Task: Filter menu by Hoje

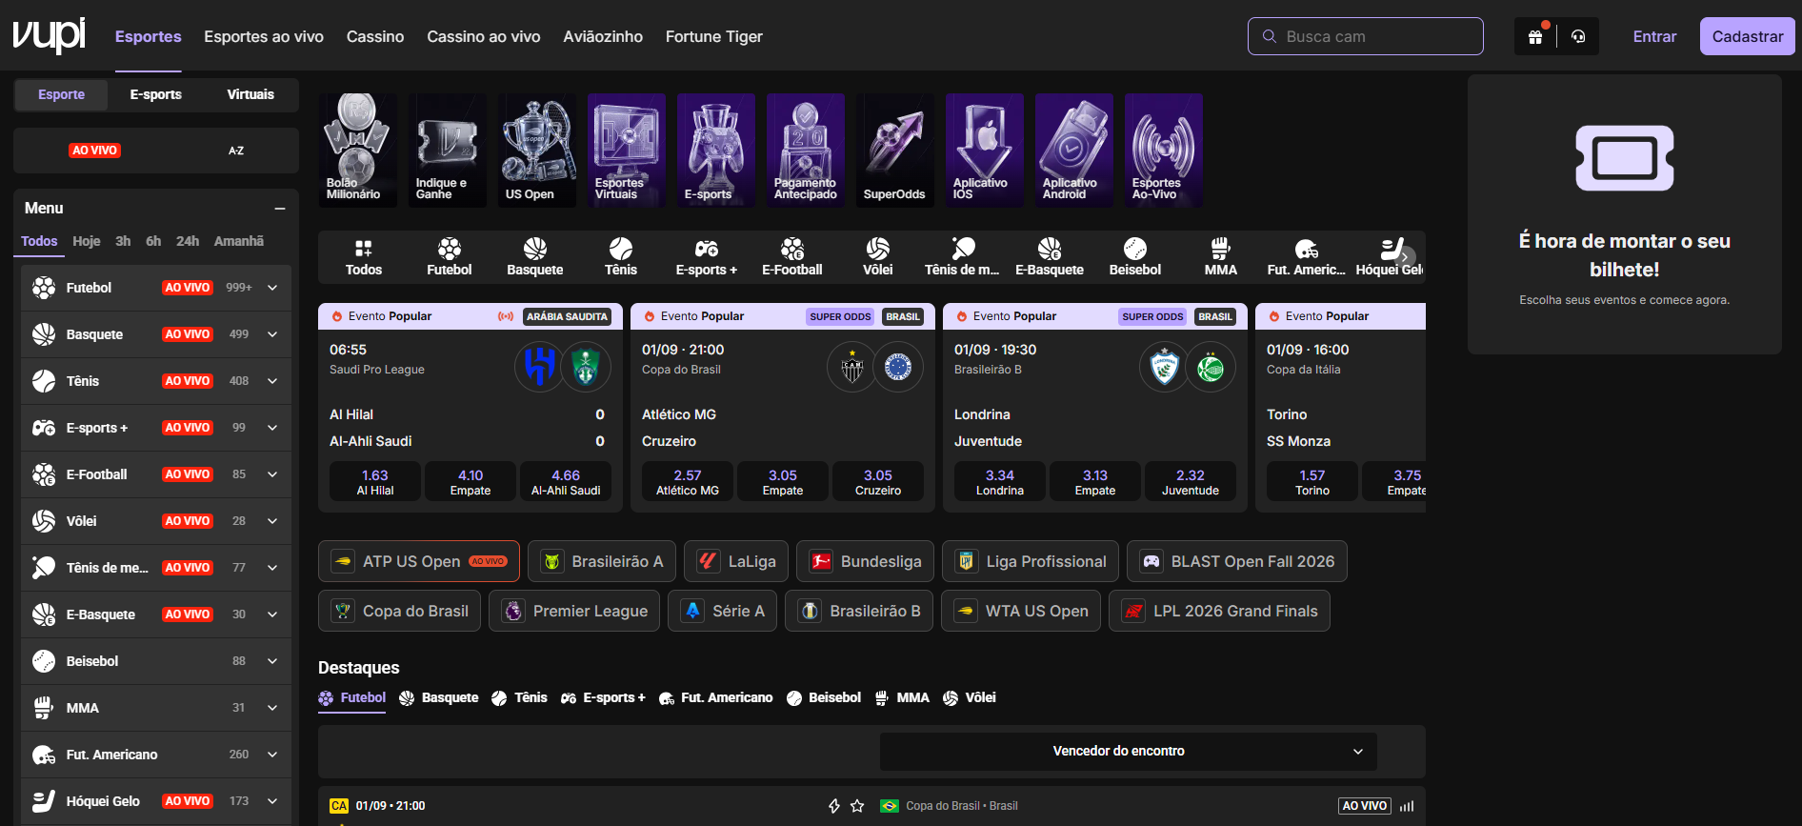Action: tap(87, 241)
